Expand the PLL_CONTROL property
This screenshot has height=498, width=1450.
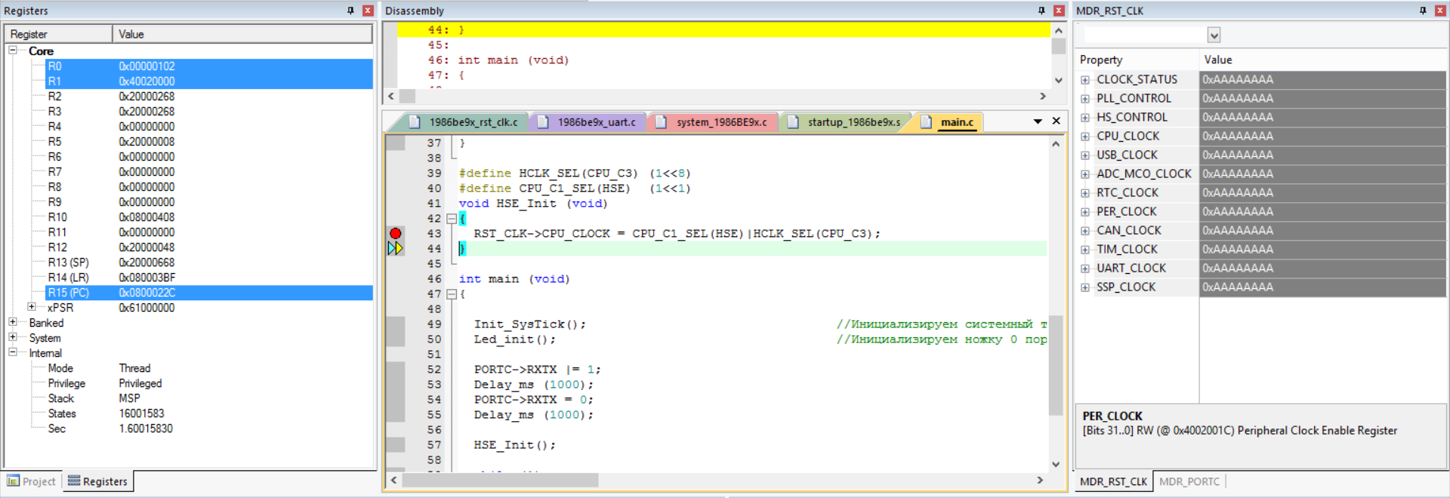1085,99
